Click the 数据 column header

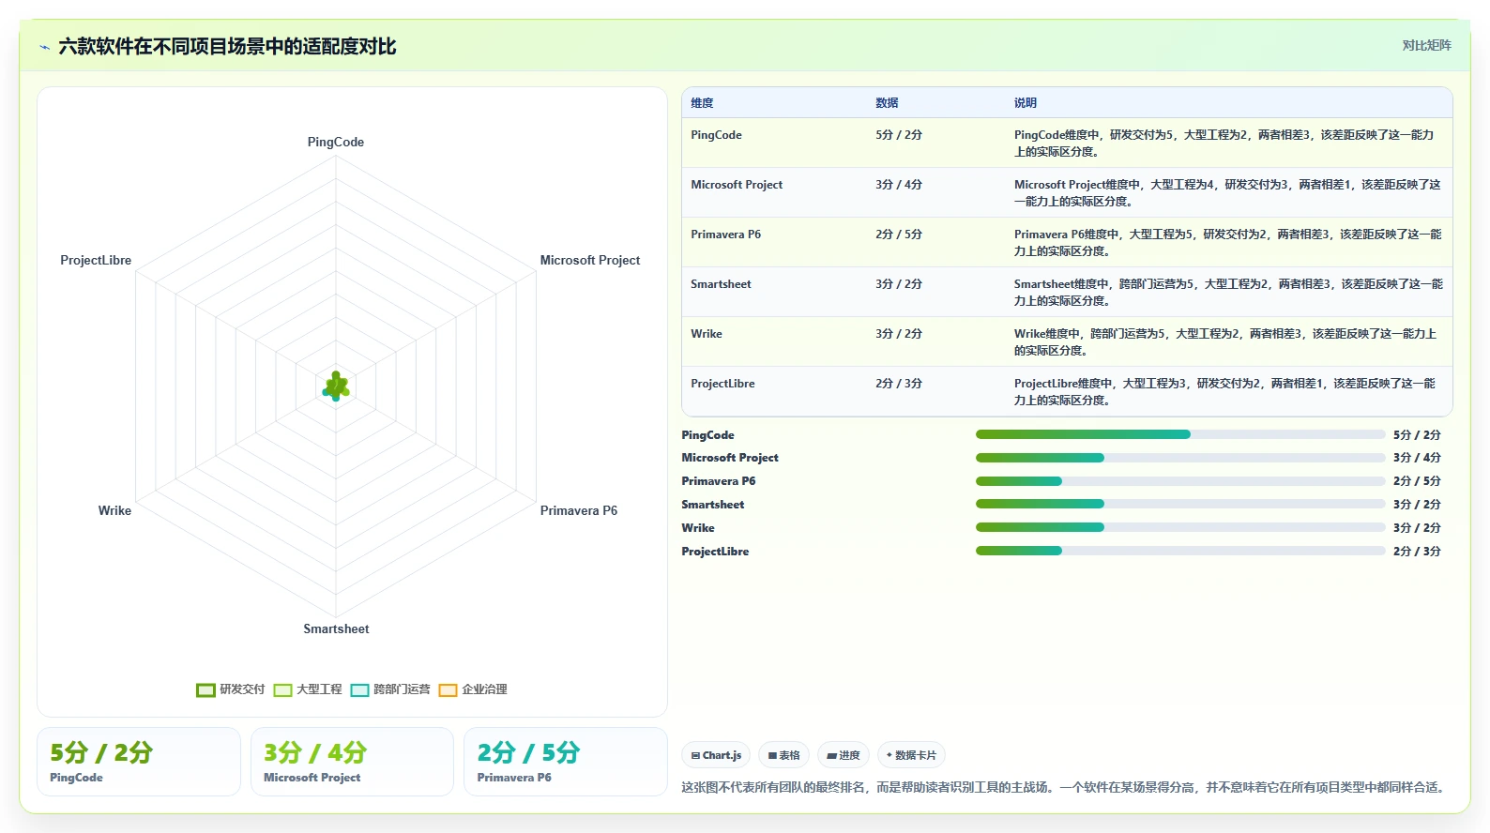(887, 103)
